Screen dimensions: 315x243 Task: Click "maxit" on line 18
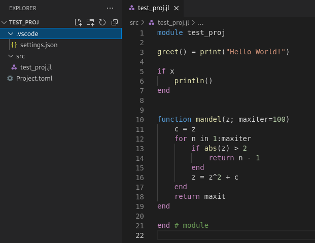click(215, 196)
